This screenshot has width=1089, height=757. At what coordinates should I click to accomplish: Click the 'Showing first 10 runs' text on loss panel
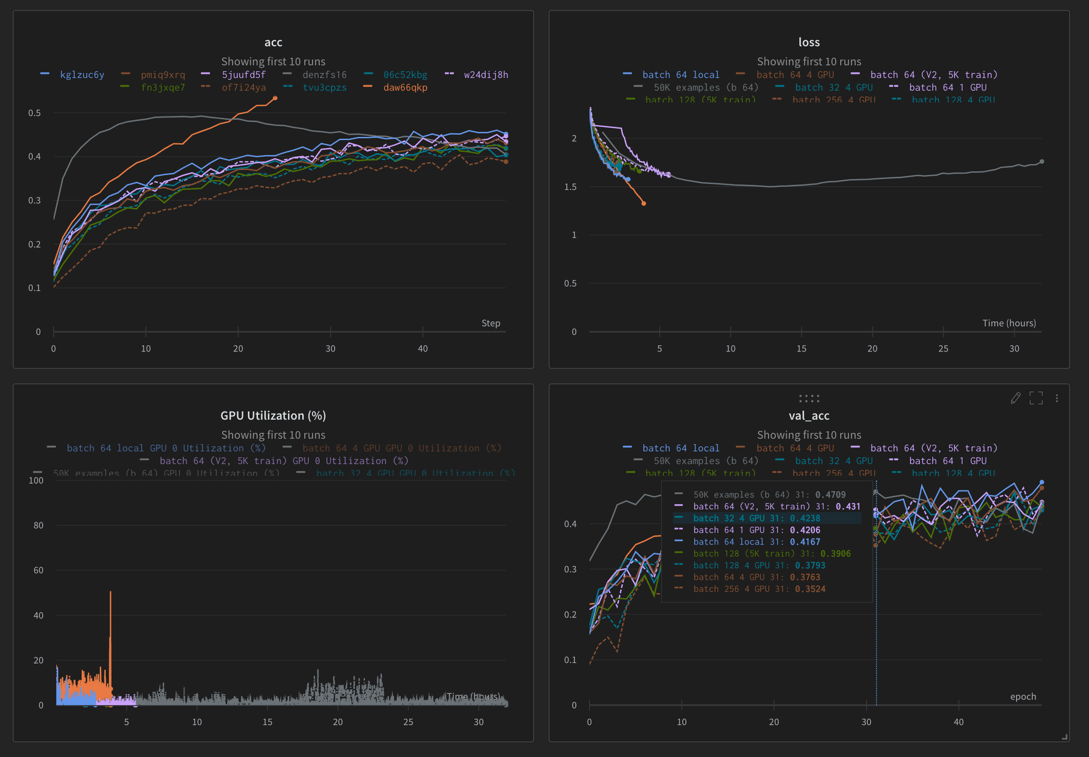tap(809, 61)
